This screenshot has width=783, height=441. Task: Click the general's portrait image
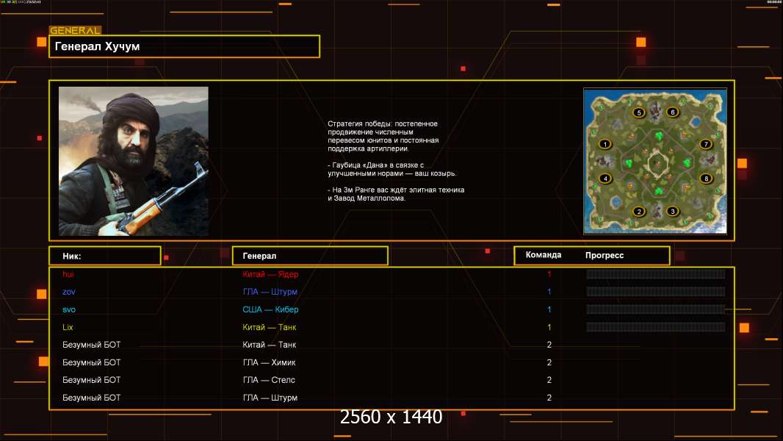(133, 161)
